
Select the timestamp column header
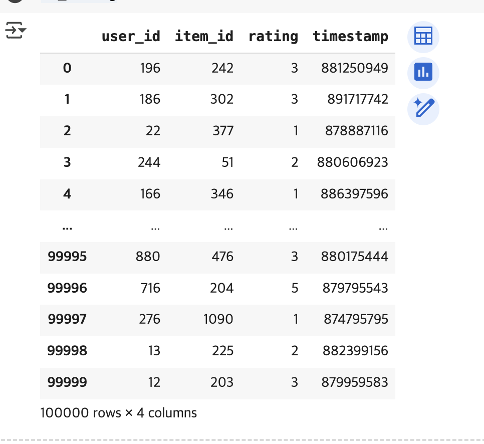(x=350, y=37)
